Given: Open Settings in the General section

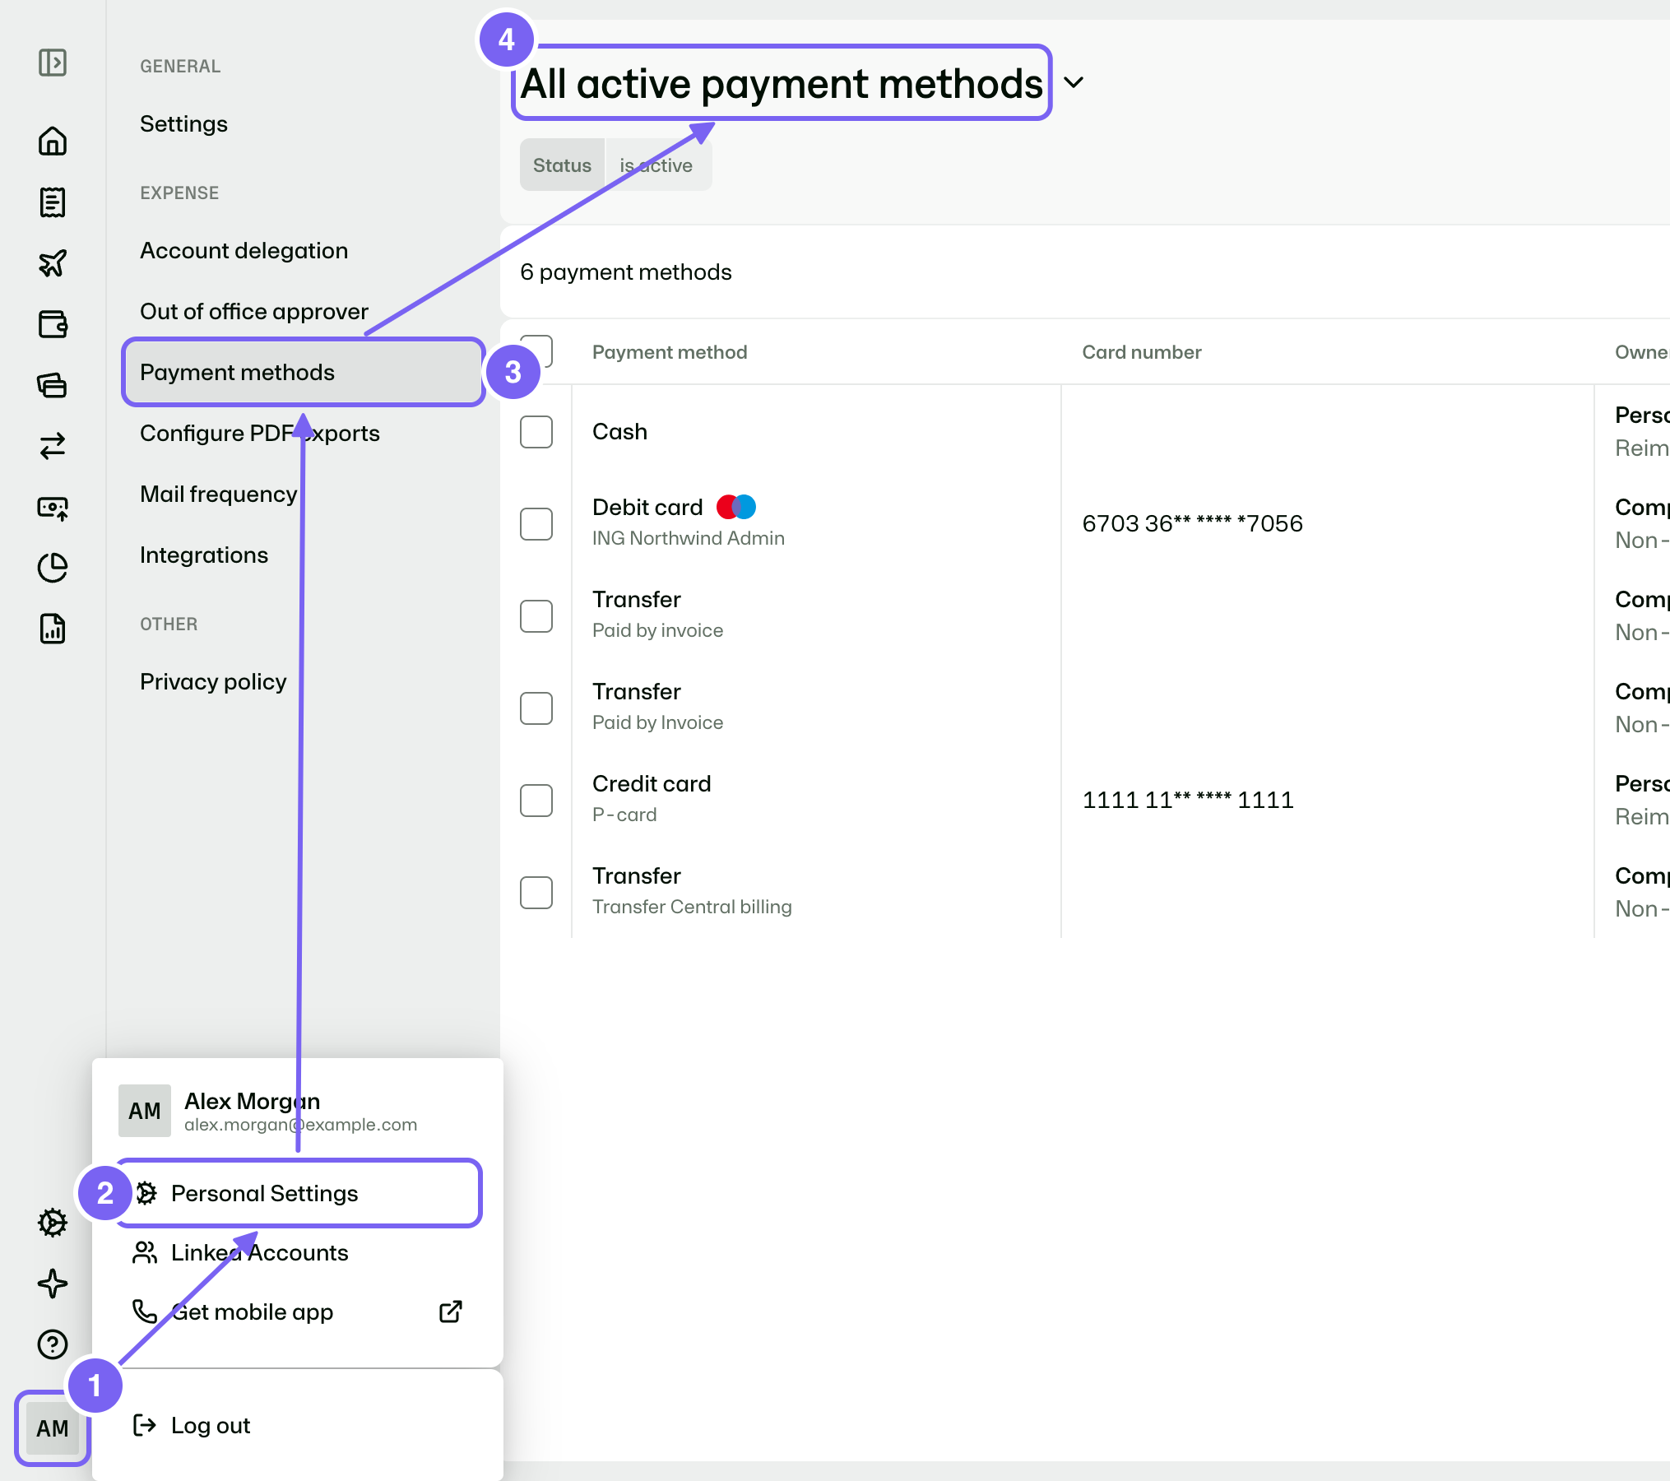Looking at the screenshot, I should click(x=183, y=124).
